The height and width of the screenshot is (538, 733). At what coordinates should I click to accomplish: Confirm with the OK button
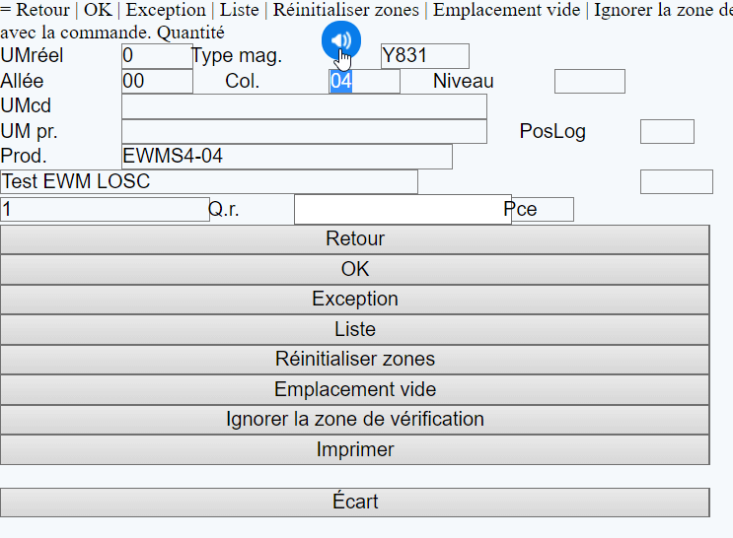click(x=355, y=269)
